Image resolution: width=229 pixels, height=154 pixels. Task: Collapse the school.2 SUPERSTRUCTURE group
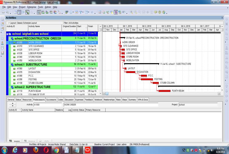pos(10,87)
